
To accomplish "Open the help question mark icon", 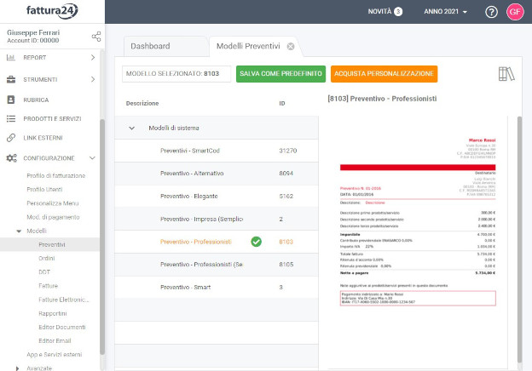I will (x=491, y=12).
